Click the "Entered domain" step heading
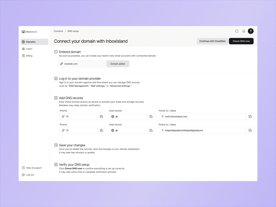Screen dimensions: 276x207 coord(70,52)
